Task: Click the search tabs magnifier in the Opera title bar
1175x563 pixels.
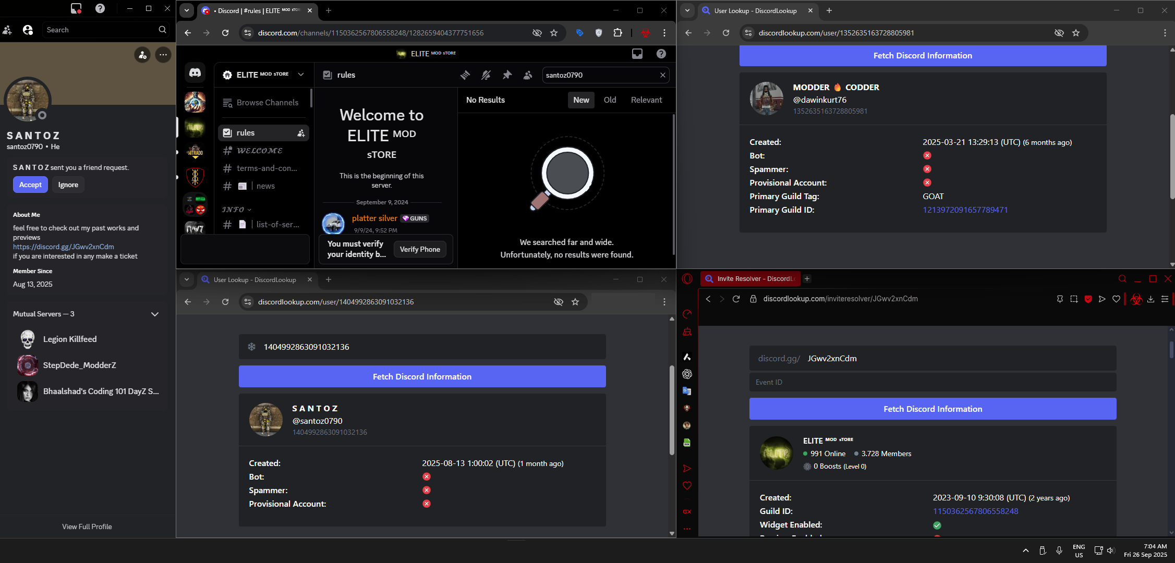Action: pyautogui.click(x=1122, y=279)
